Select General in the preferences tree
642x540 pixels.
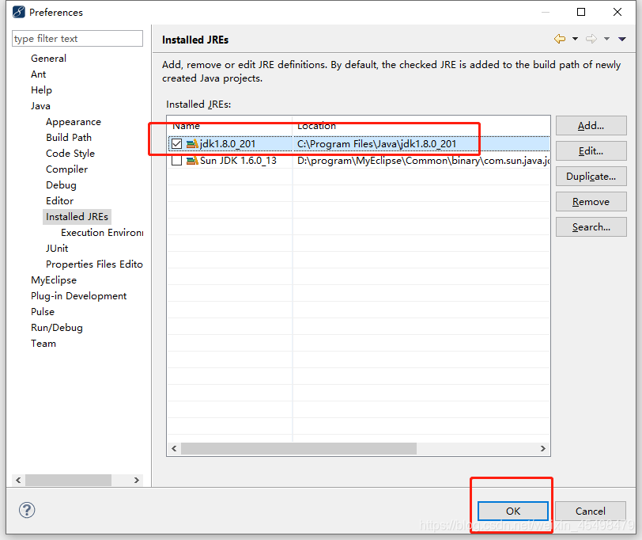[48, 59]
